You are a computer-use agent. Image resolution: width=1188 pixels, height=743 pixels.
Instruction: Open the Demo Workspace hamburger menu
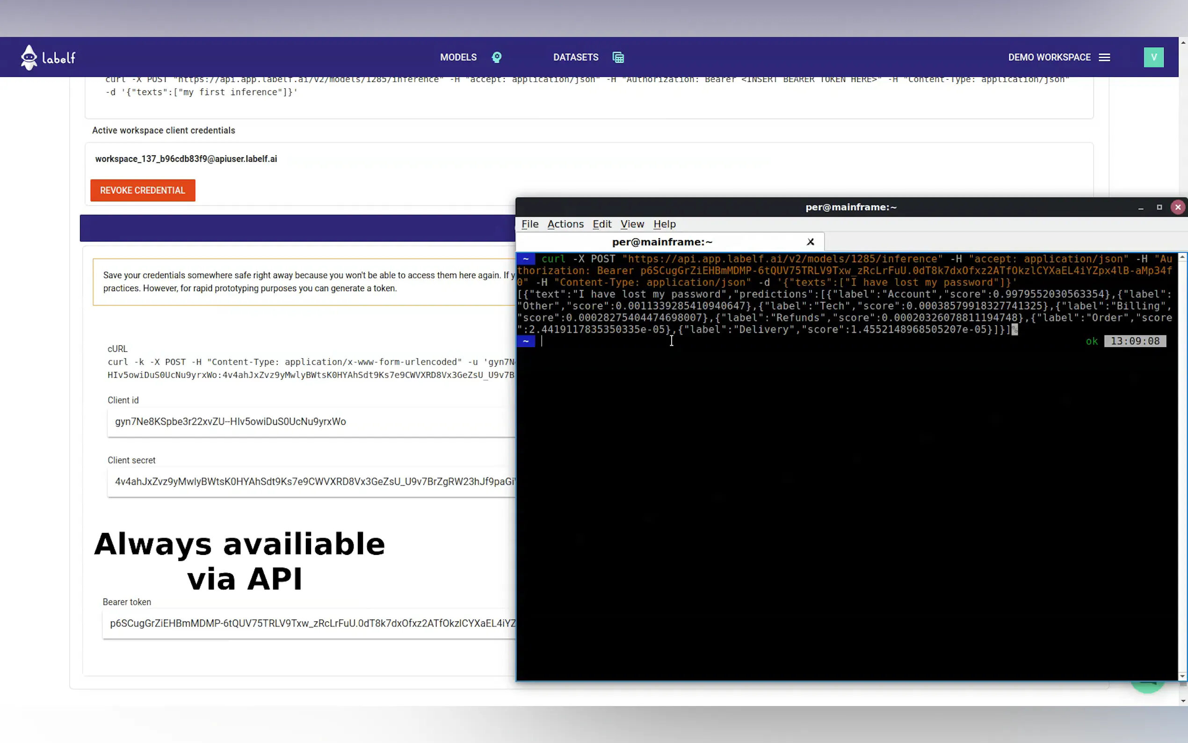click(x=1104, y=58)
